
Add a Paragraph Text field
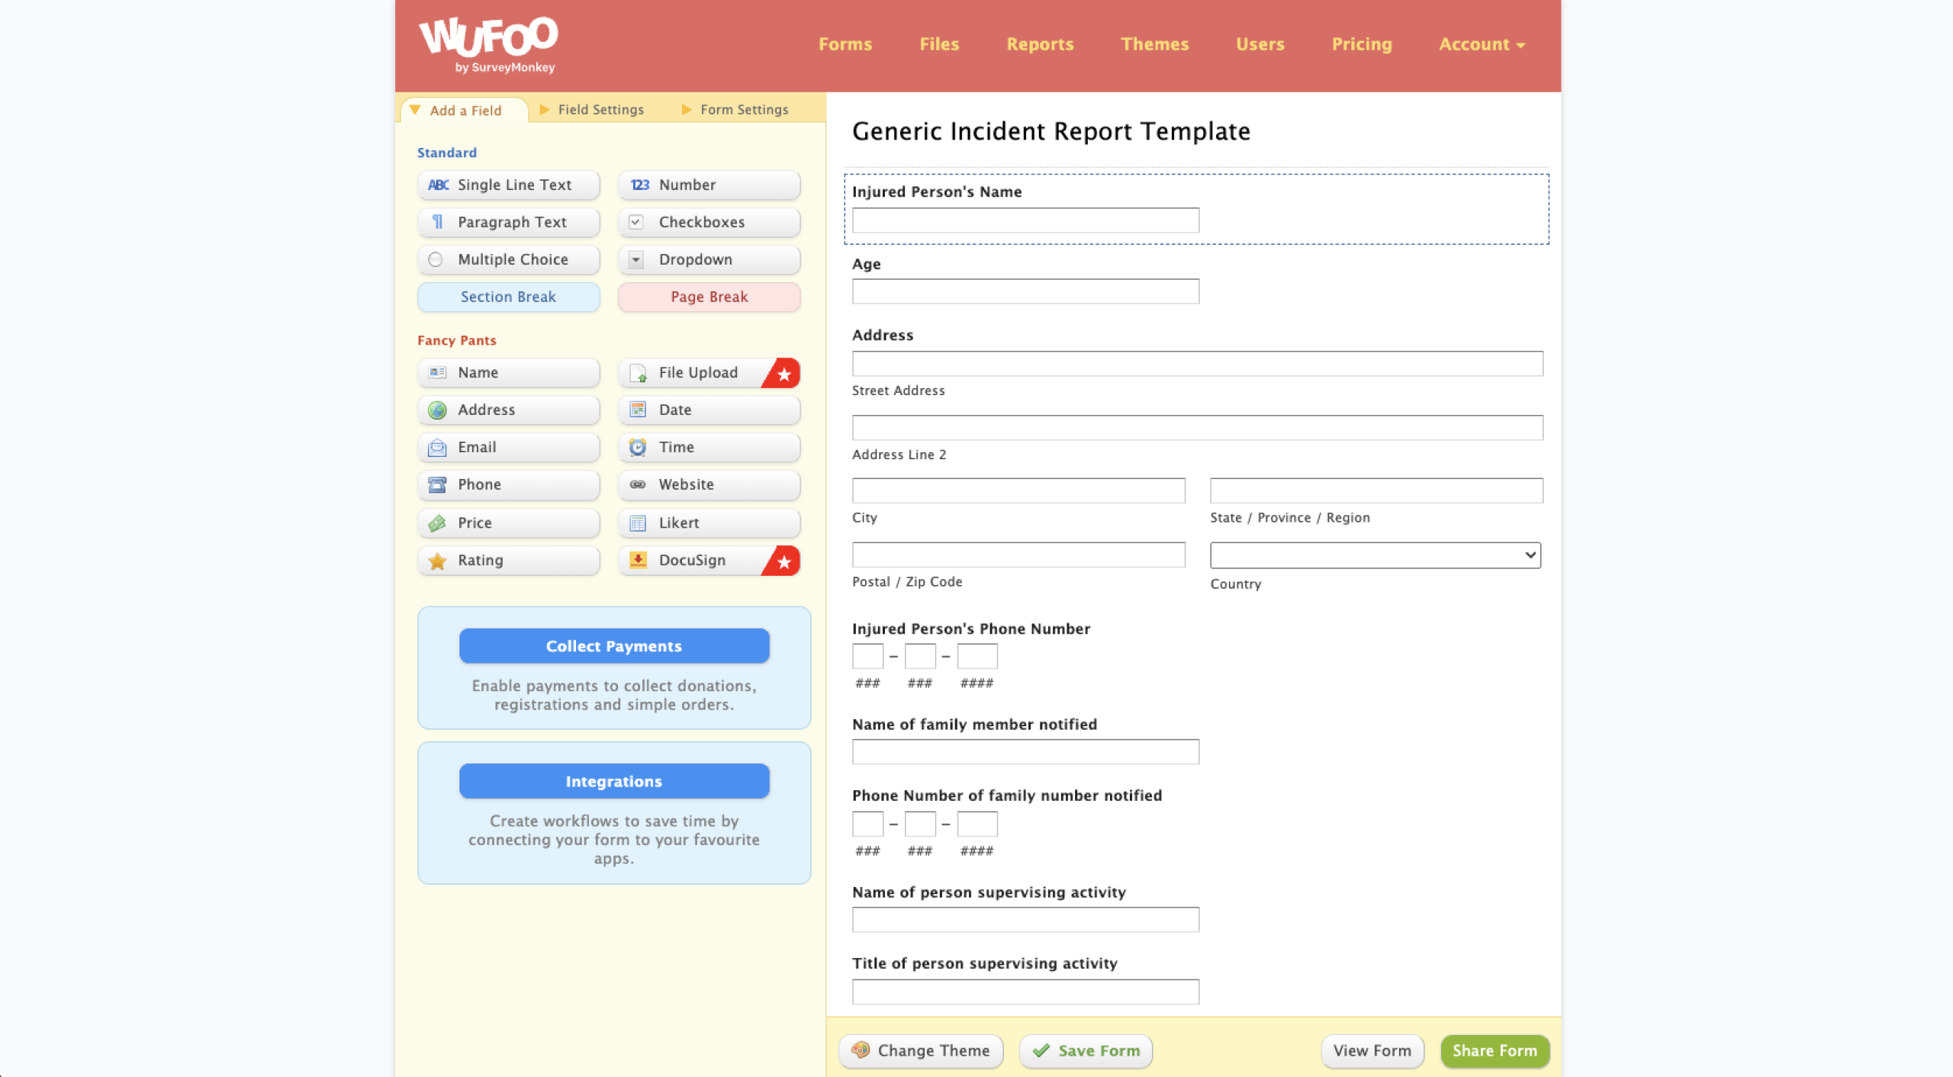[x=508, y=222]
